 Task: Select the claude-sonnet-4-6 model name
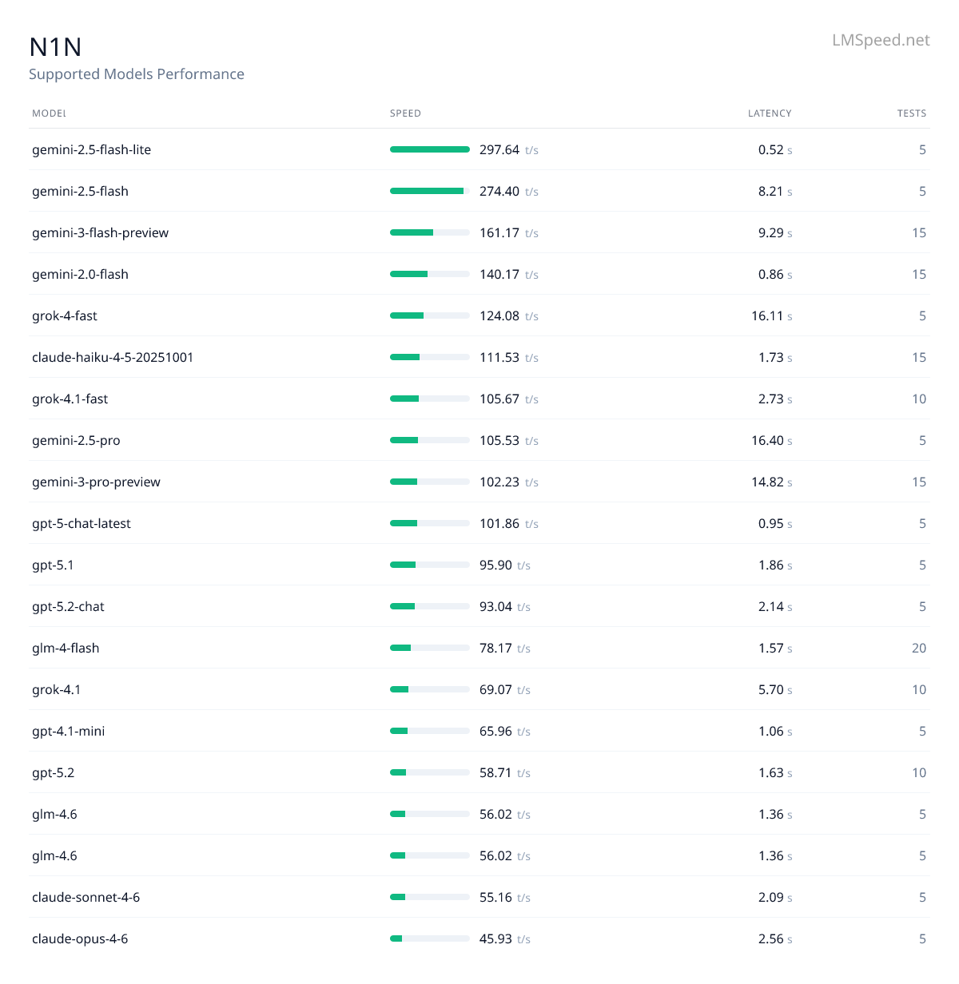coord(86,897)
